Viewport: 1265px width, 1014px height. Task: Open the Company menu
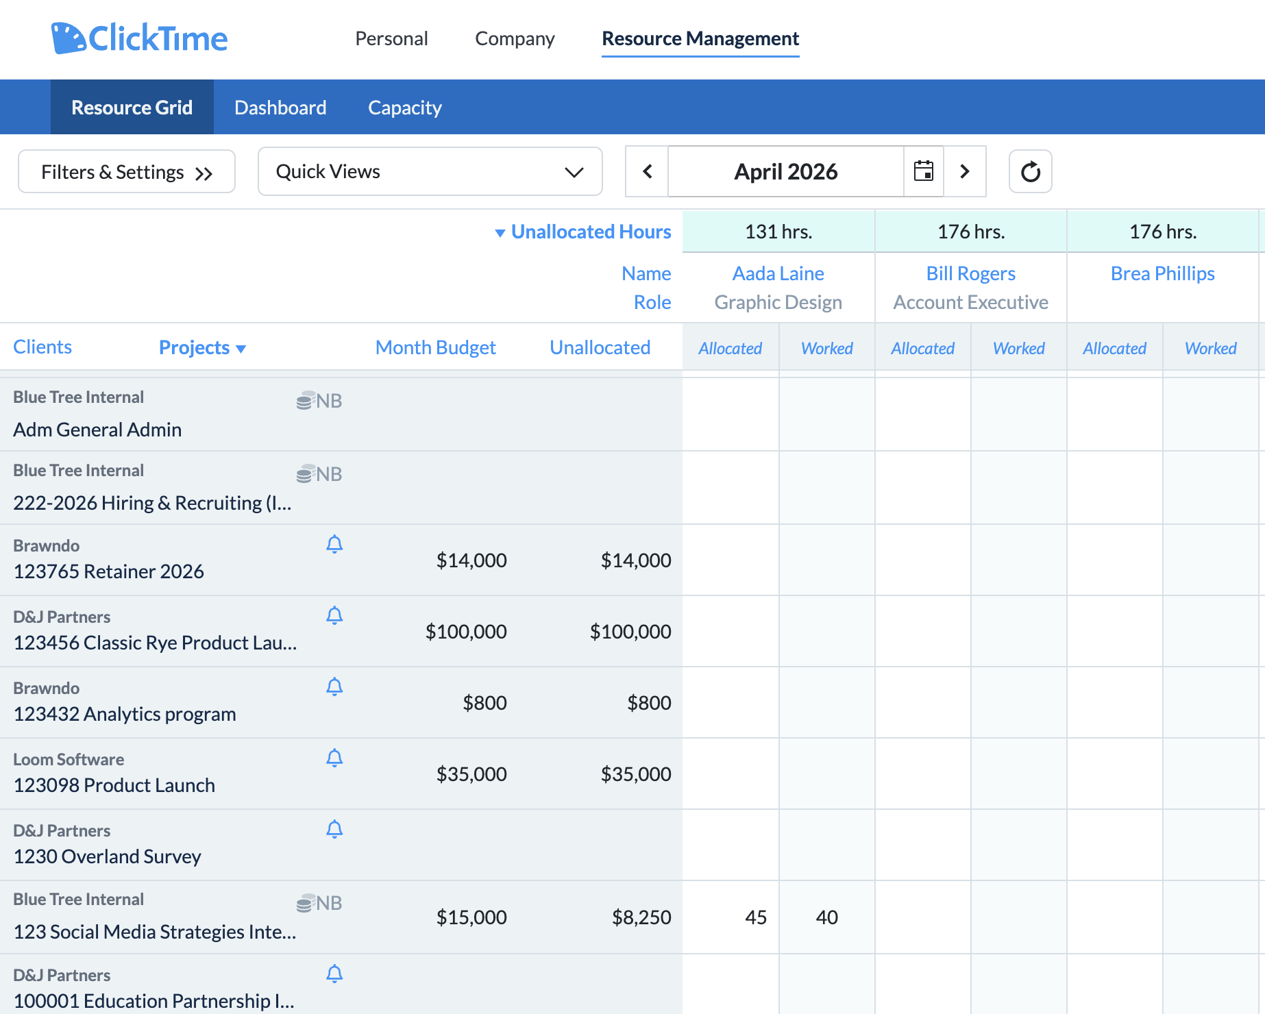[515, 38]
